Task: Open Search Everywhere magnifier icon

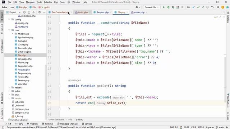Action: [x=218, y=7]
